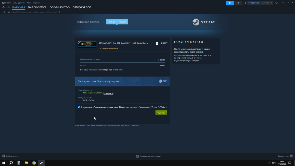
Task: Show hidden system tray icons
Action: [269, 163]
